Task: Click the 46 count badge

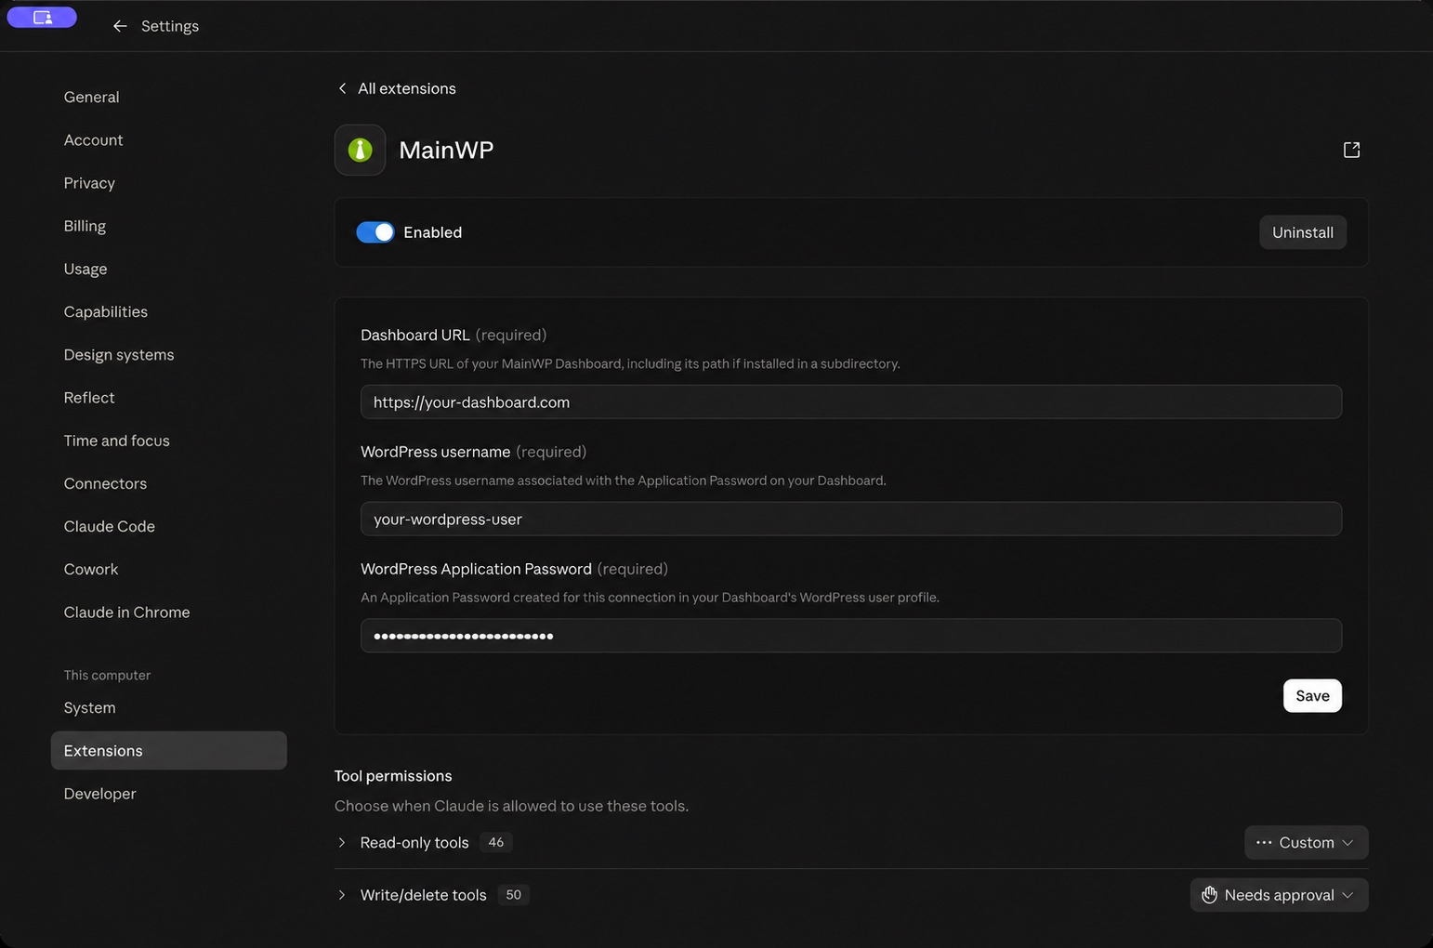Action: (496, 843)
